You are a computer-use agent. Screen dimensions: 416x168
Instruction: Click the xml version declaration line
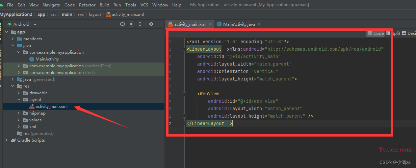tap(238, 42)
